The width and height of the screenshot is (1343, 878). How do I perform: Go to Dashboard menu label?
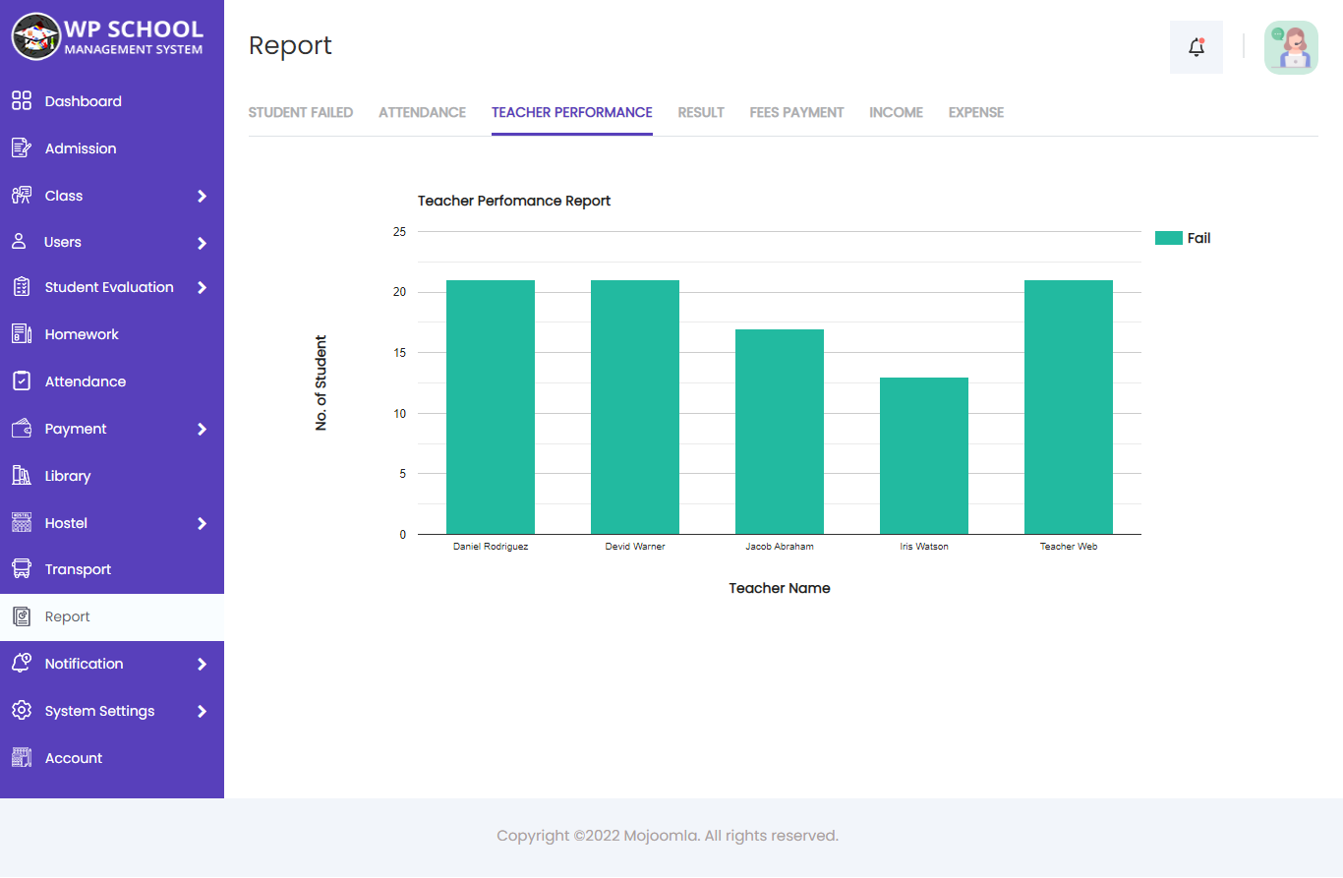tap(84, 101)
